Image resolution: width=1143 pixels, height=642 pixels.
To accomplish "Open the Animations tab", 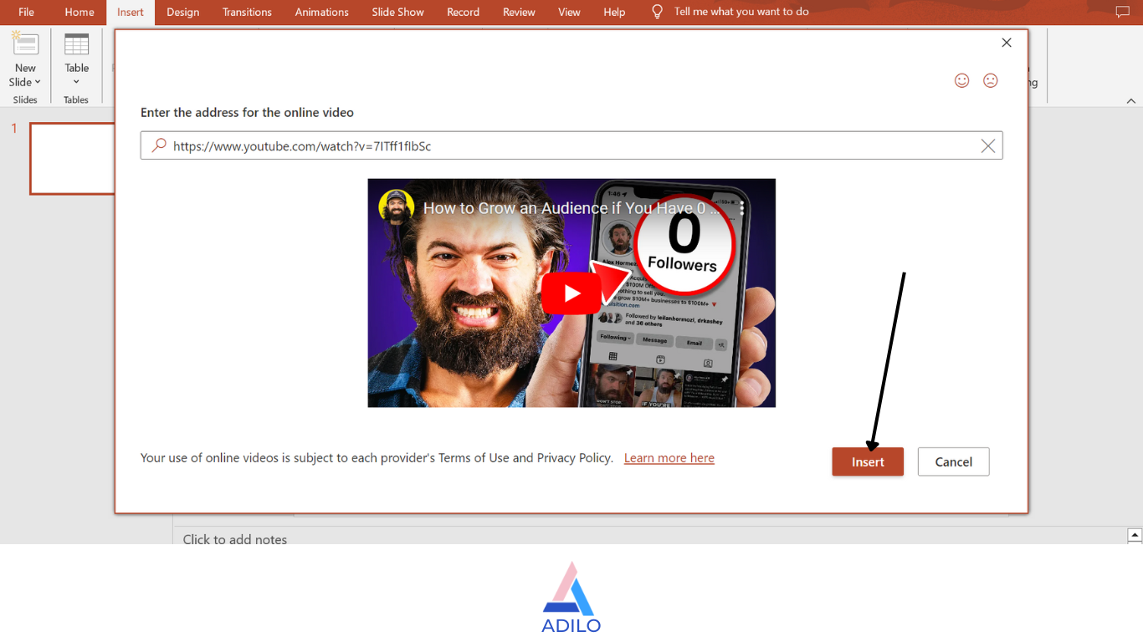I will 321,12.
